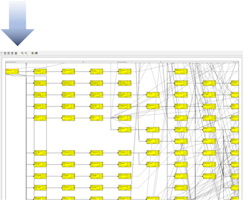Click the zoom in magnifier icon

22,53
